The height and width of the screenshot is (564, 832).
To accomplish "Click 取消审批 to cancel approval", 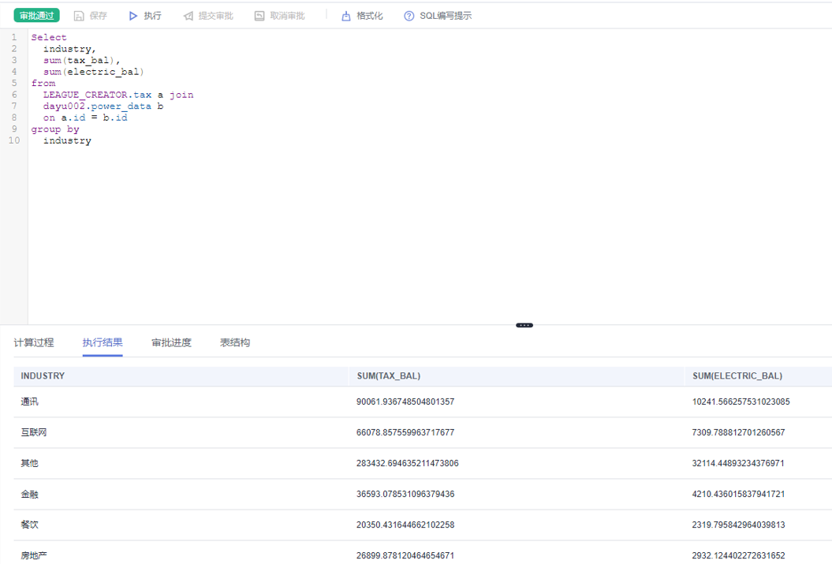I will pos(287,16).
